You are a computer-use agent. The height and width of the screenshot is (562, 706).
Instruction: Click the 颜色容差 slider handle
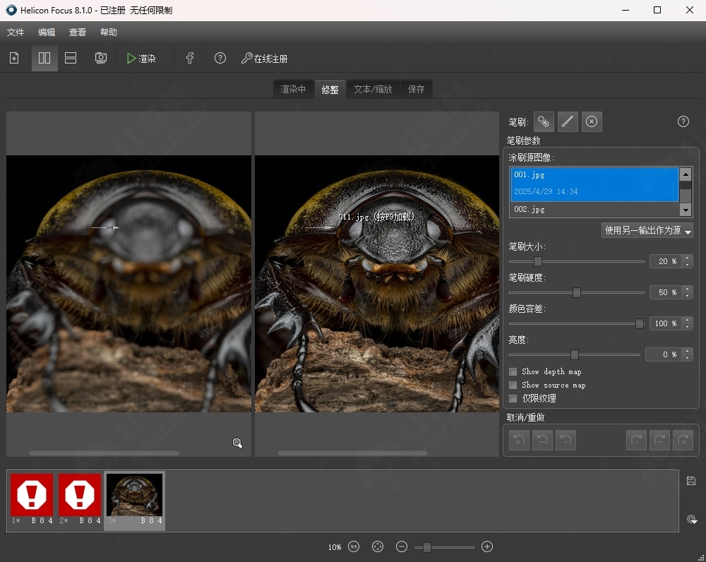(x=640, y=323)
